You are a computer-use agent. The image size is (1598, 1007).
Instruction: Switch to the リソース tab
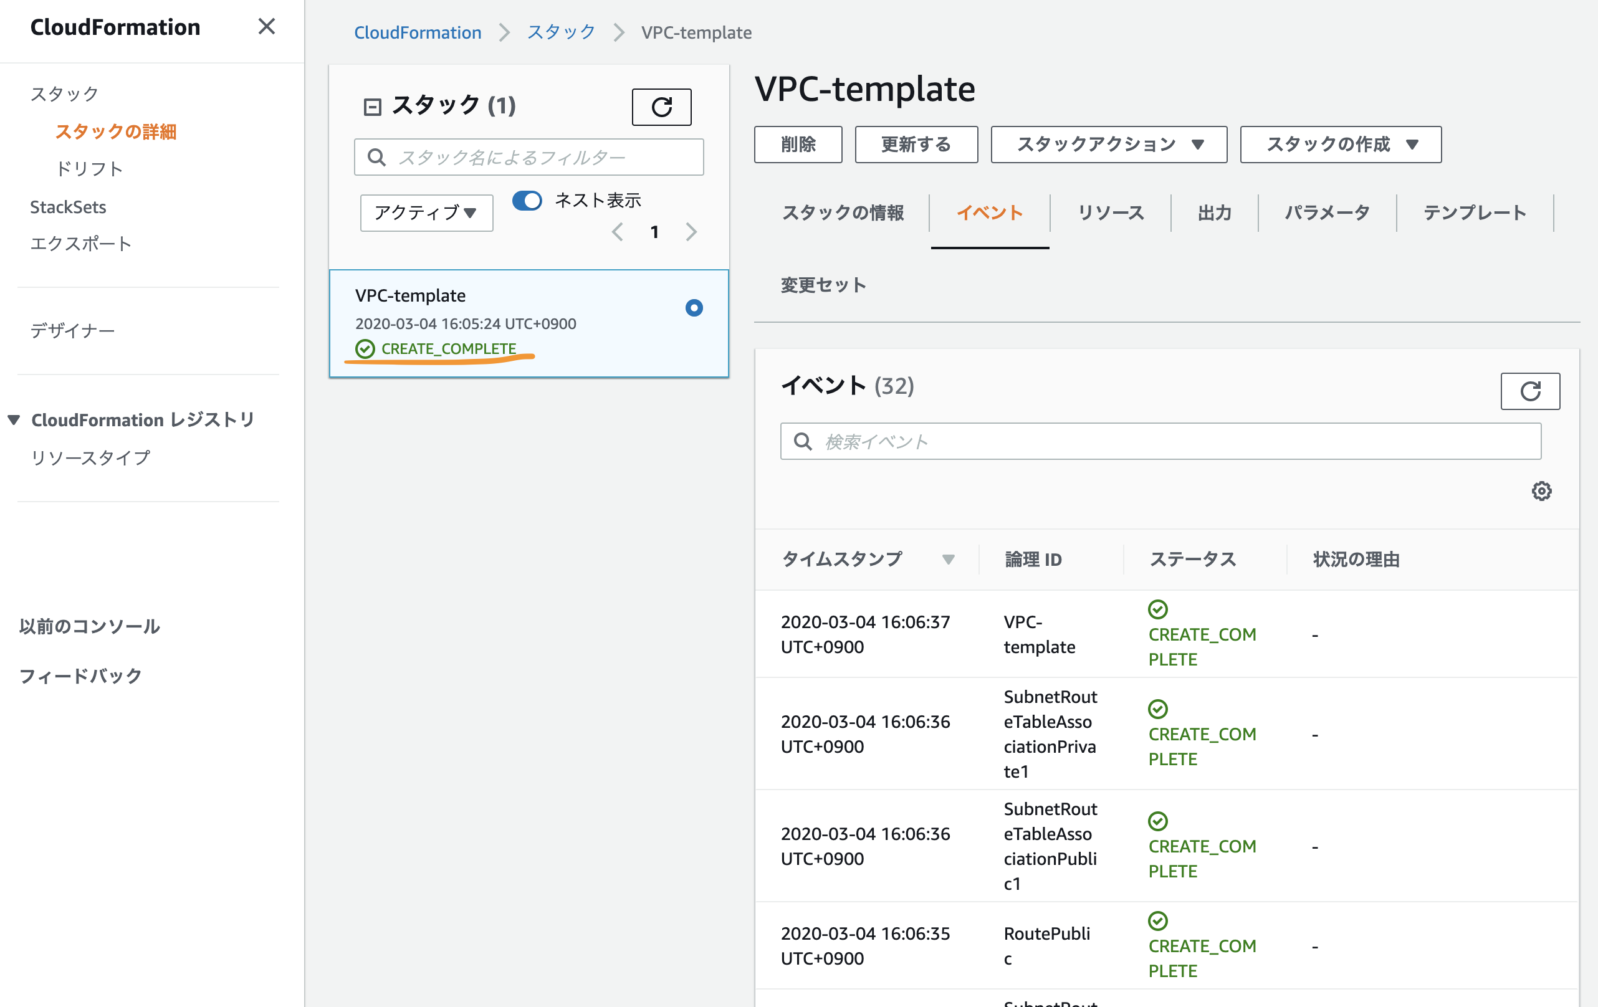pos(1110,213)
